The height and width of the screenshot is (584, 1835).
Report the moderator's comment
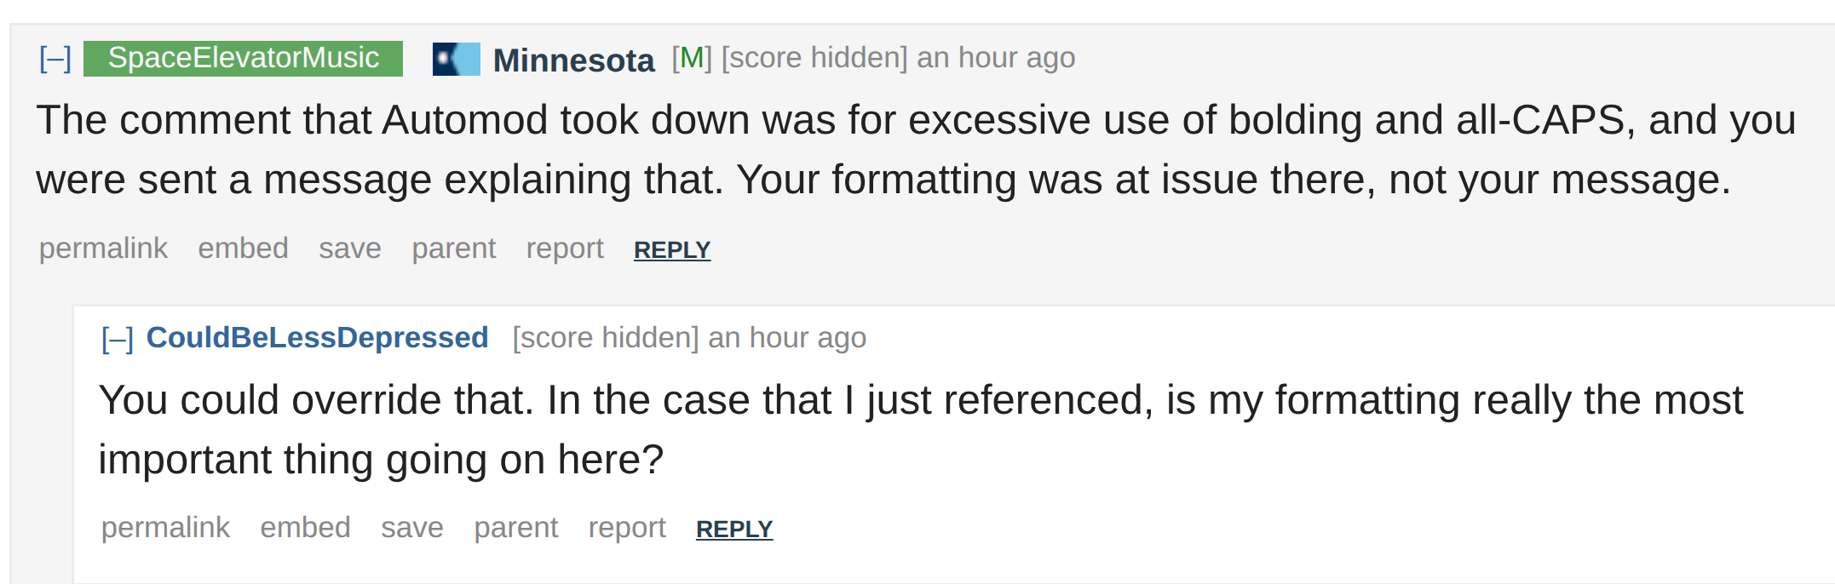(564, 248)
